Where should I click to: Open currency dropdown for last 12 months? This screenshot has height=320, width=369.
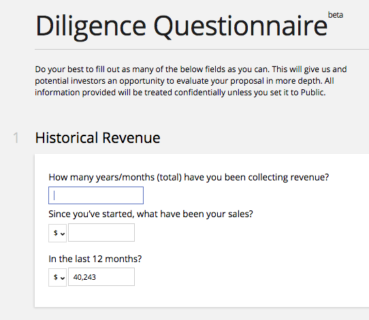[x=57, y=277]
